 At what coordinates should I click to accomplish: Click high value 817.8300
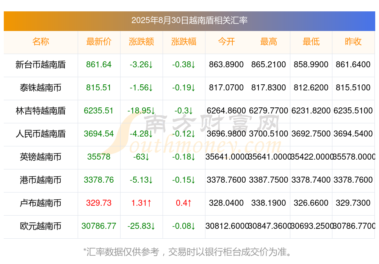pyautogui.click(x=269, y=88)
